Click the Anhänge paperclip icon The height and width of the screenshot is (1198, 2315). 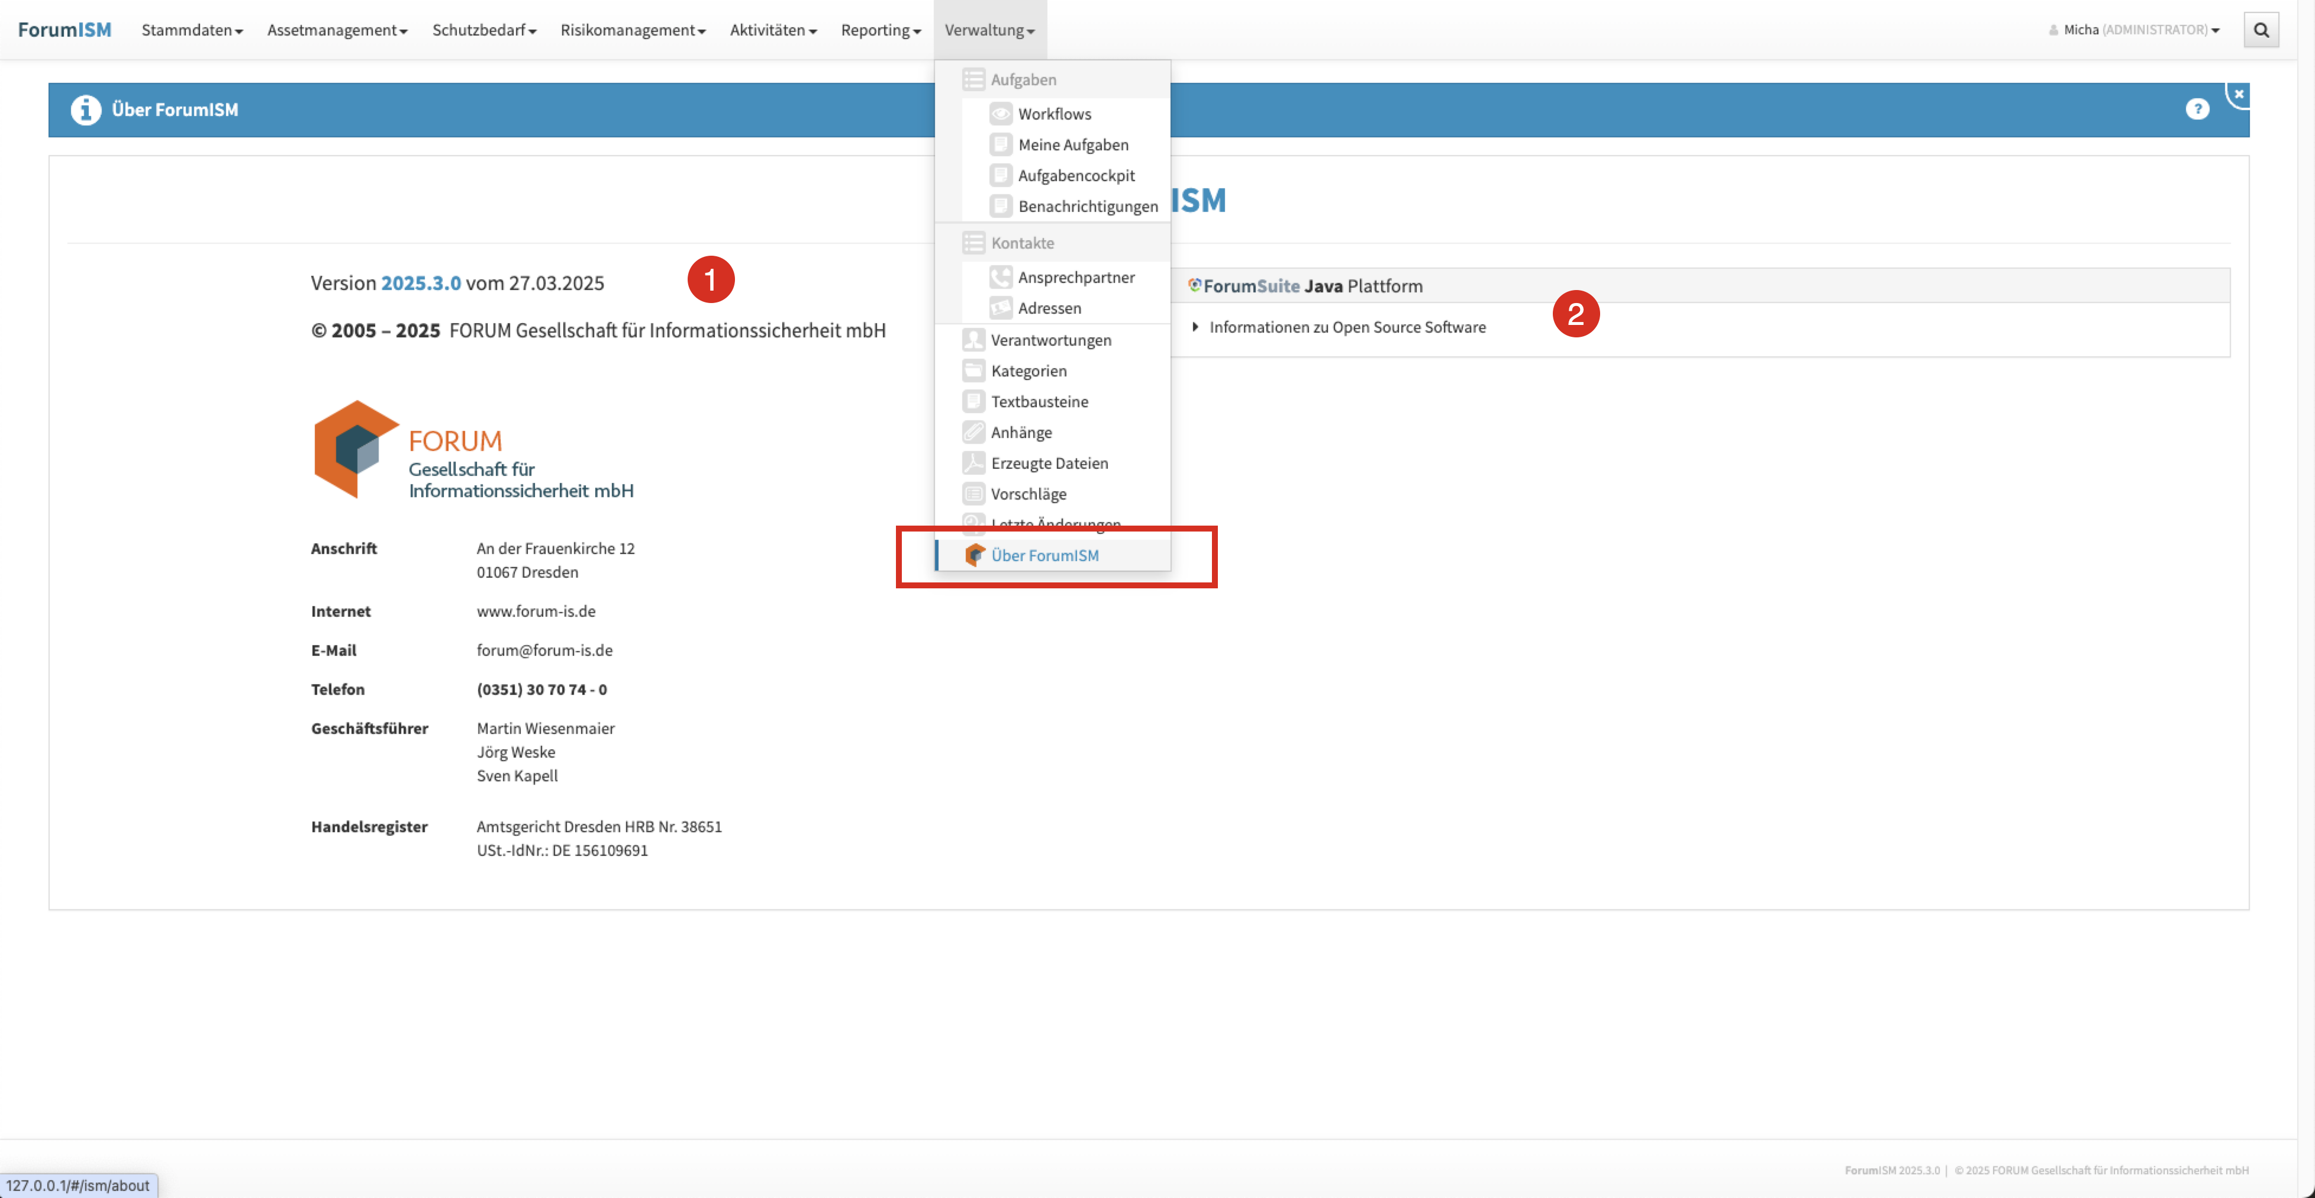[973, 432]
